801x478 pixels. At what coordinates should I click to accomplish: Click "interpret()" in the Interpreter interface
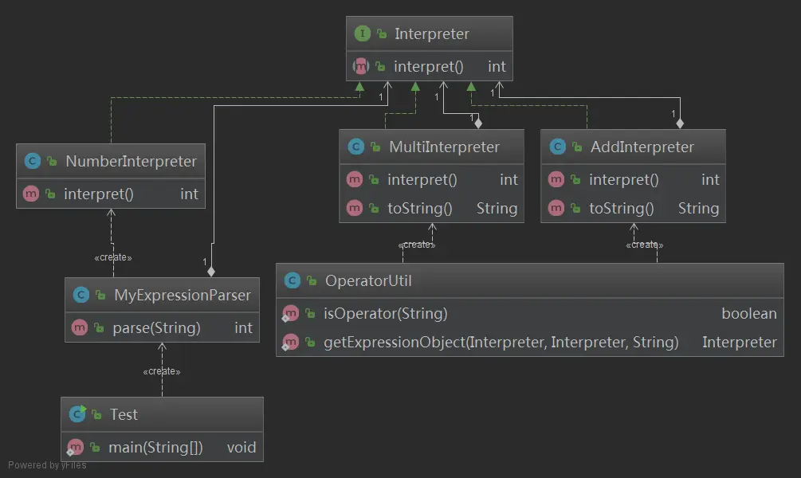[429, 67]
